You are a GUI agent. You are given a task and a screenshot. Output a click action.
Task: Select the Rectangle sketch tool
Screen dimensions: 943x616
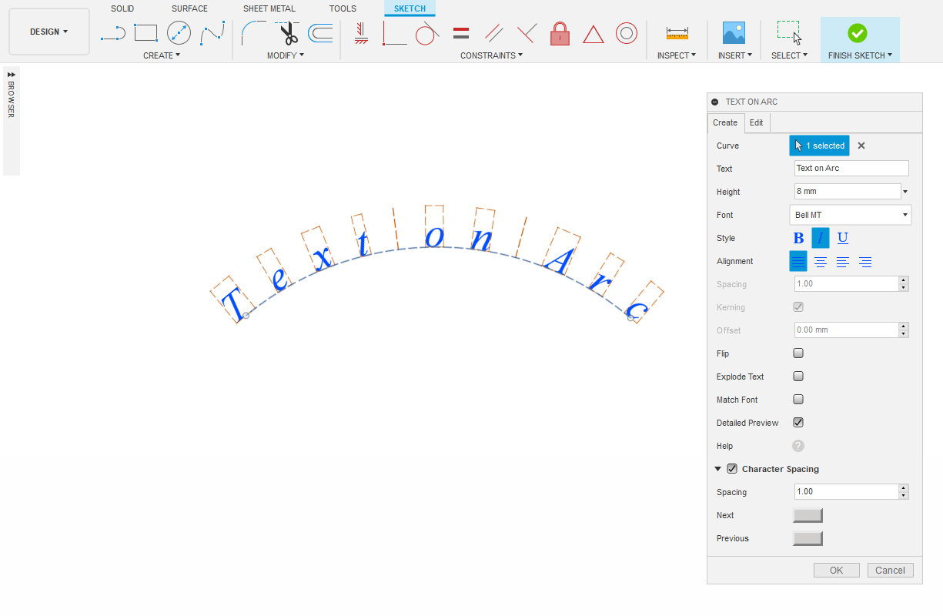pos(145,33)
